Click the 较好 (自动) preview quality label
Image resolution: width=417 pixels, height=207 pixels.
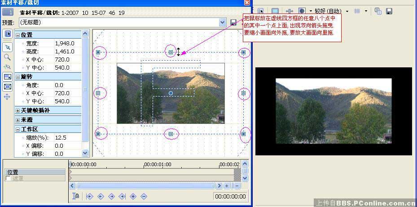[328, 11]
